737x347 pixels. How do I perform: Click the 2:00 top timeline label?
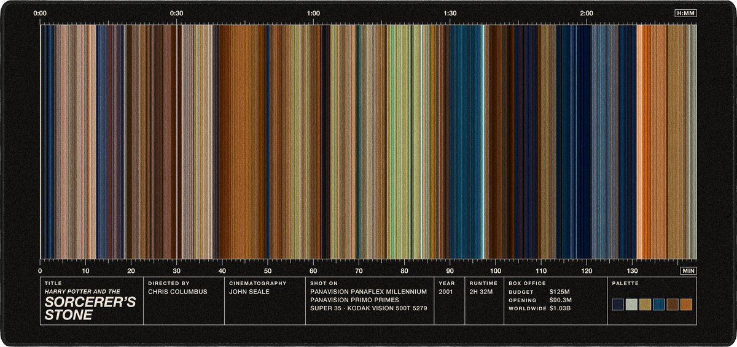(x=587, y=13)
